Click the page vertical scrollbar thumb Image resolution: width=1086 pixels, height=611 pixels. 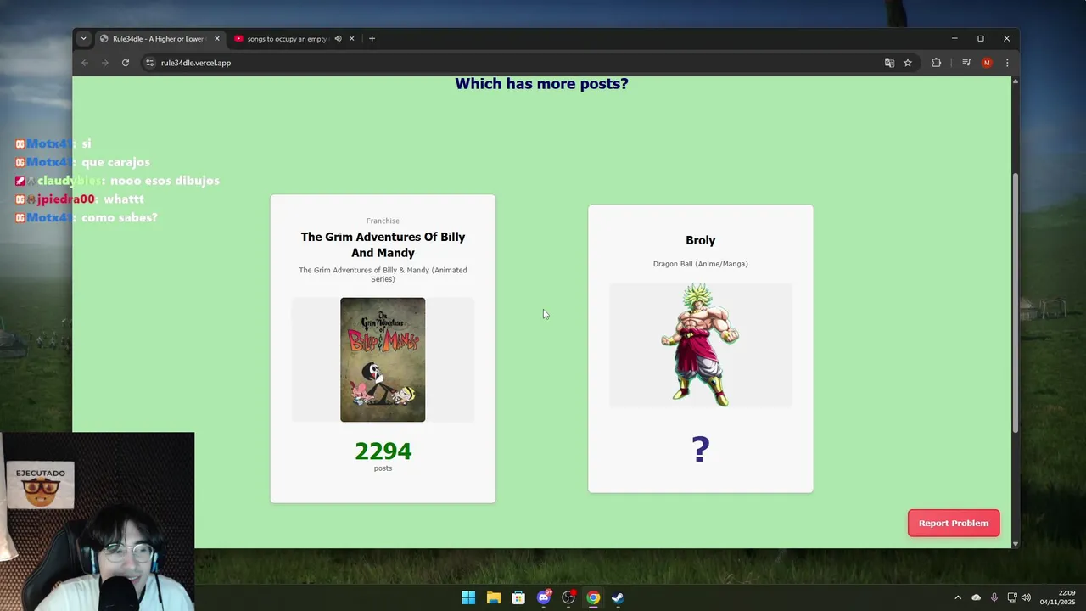pyautogui.click(x=1016, y=303)
